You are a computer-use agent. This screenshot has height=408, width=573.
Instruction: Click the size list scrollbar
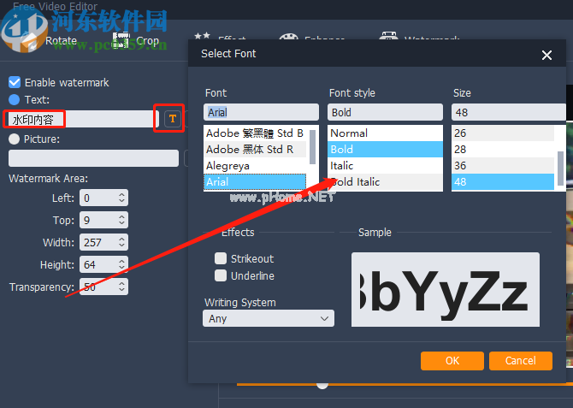[560, 169]
